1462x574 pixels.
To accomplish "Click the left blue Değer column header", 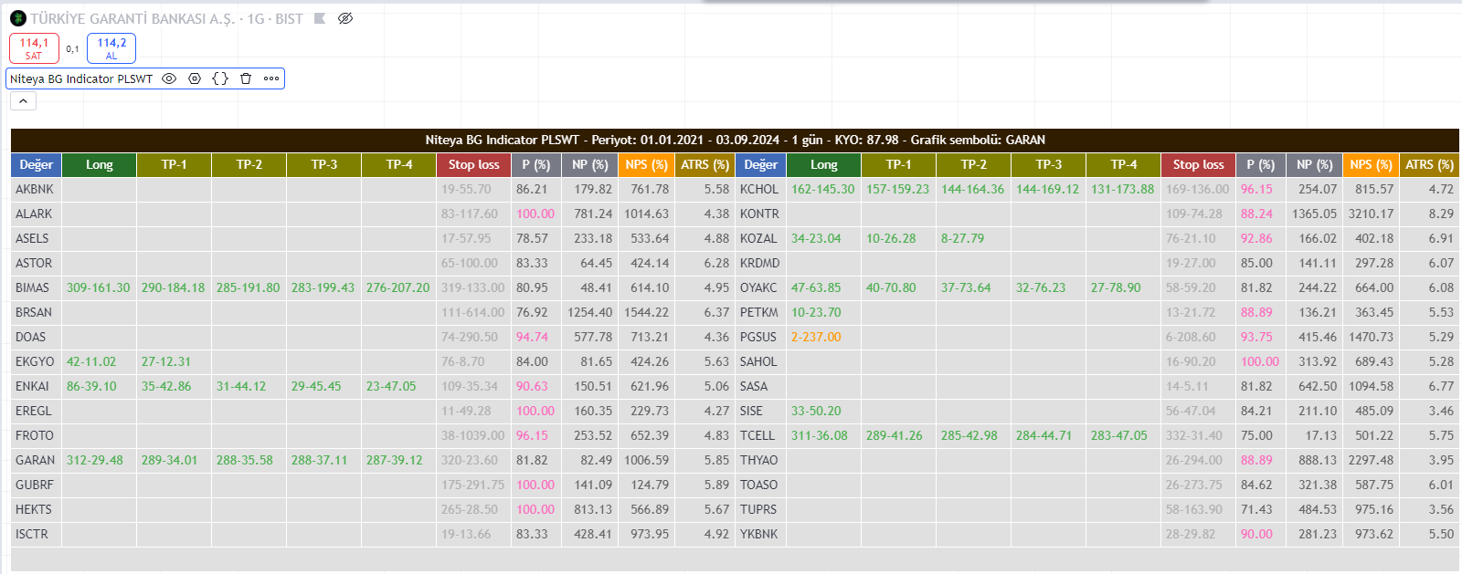I will pos(37,165).
